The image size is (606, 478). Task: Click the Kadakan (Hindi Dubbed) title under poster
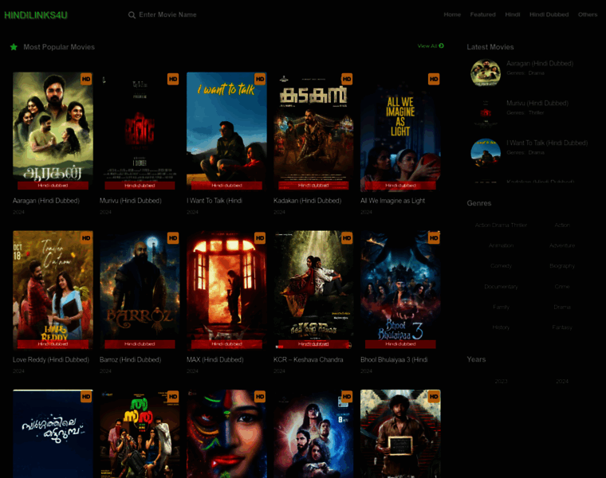(x=308, y=201)
